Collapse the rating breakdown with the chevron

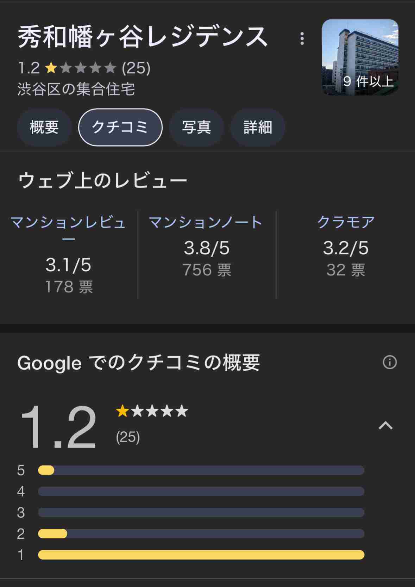pos(385,426)
